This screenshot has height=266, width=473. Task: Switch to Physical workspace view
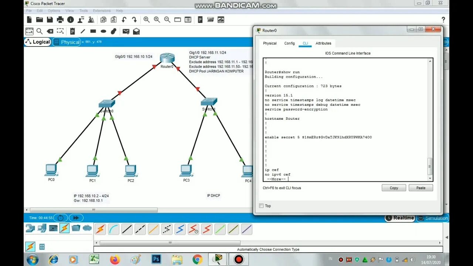coord(67,42)
